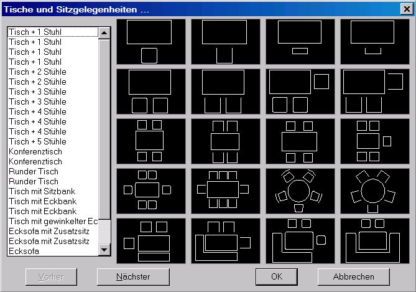Cancel the dialog via Abbrechen

pos(354,277)
